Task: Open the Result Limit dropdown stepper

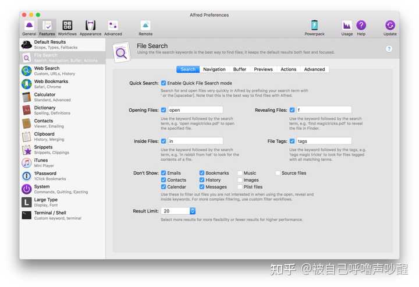Action: [x=193, y=211]
